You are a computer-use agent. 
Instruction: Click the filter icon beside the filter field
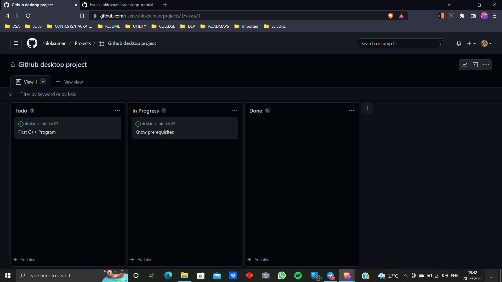10,94
